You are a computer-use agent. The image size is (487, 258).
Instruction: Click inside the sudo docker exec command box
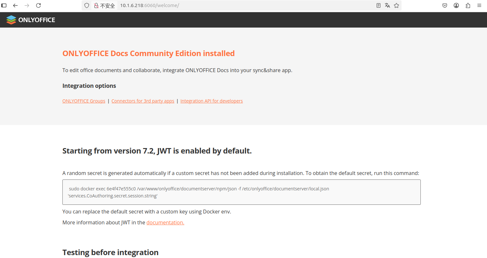click(x=241, y=192)
